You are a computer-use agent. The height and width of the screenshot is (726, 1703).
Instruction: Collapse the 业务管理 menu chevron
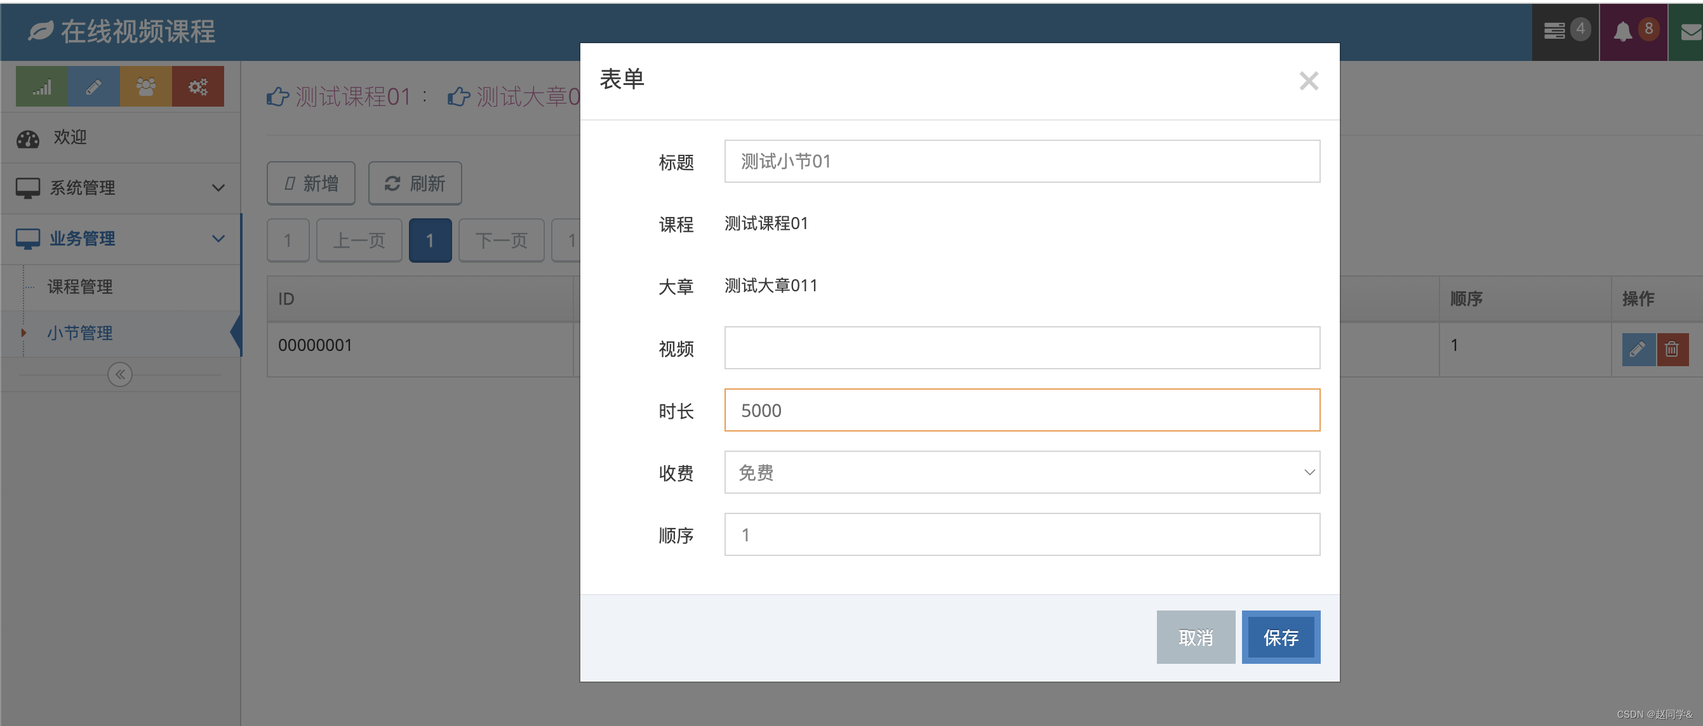point(218,239)
